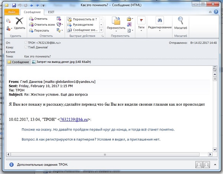
Task: Click the horizontal scrollbar thumb
Action: (x=105, y=154)
